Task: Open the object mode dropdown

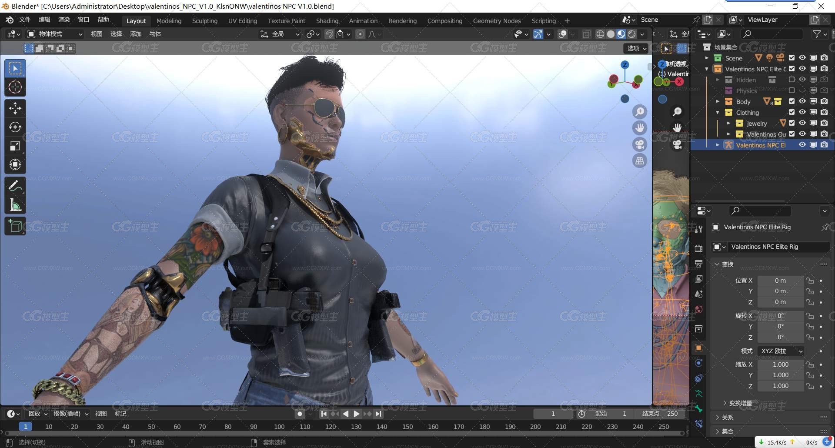Action: coord(55,34)
